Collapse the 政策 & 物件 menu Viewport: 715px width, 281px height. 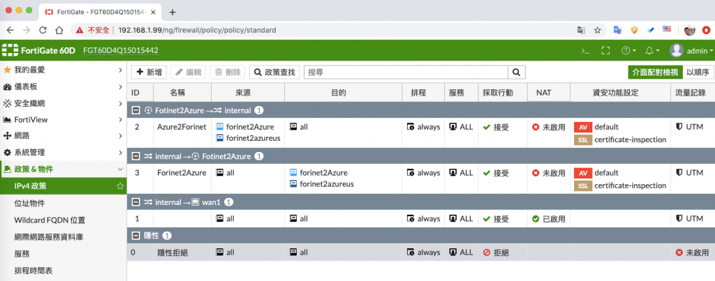(x=64, y=169)
